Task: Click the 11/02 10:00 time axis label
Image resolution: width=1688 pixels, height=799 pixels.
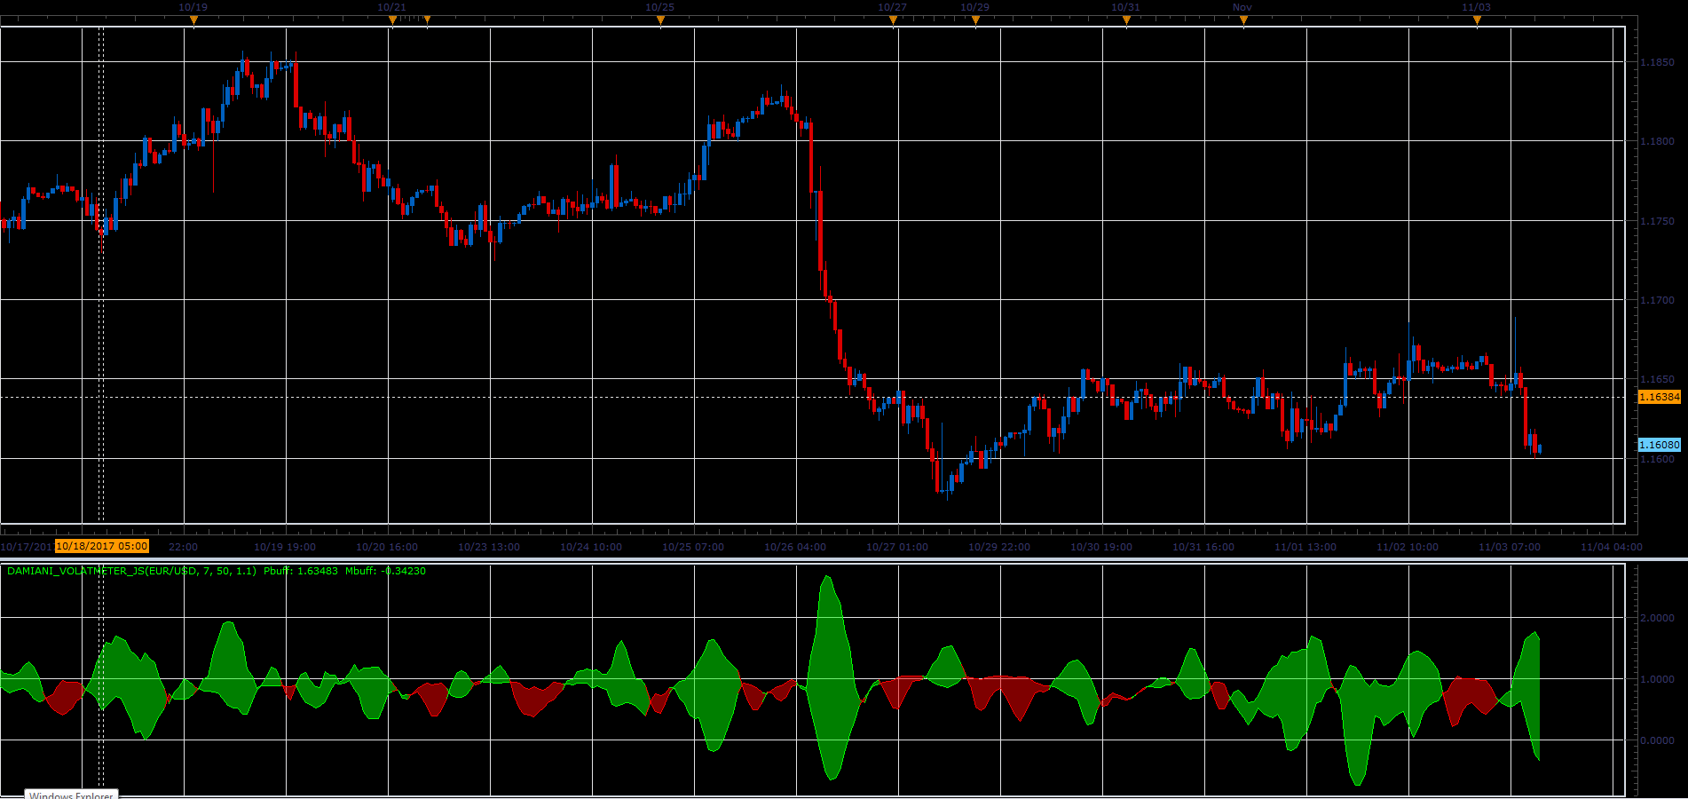Action: coord(1408,547)
